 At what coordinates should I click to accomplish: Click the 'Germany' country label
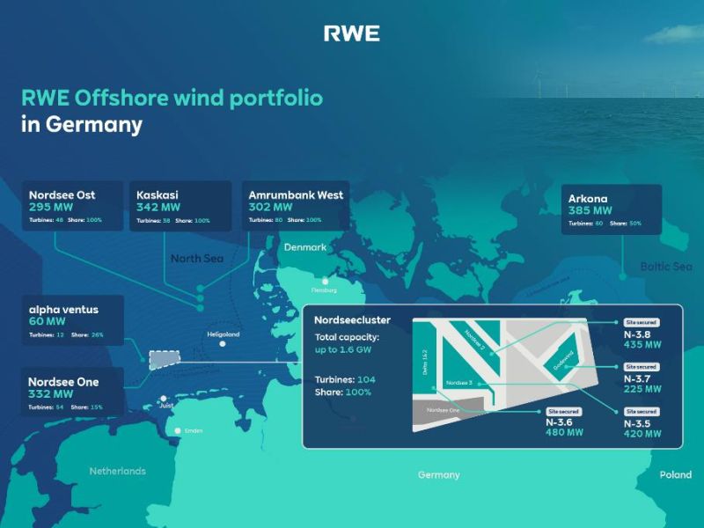pos(438,475)
